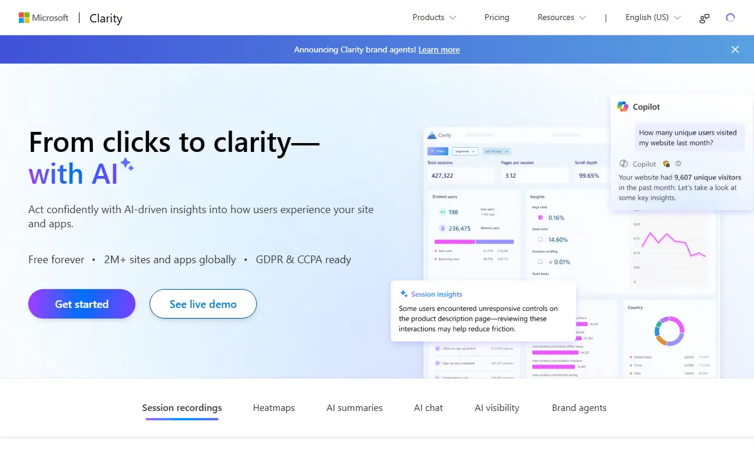Viewport: 754px width, 471px height.
Task: Open the Last 30 days dropdown
Action: pyautogui.click(x=497, y=151)
